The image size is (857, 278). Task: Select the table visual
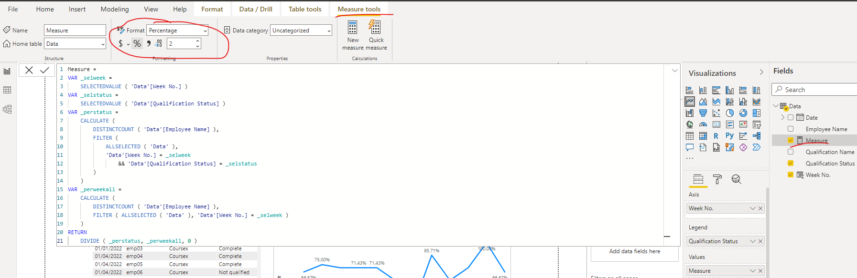[x=690, y=136]
